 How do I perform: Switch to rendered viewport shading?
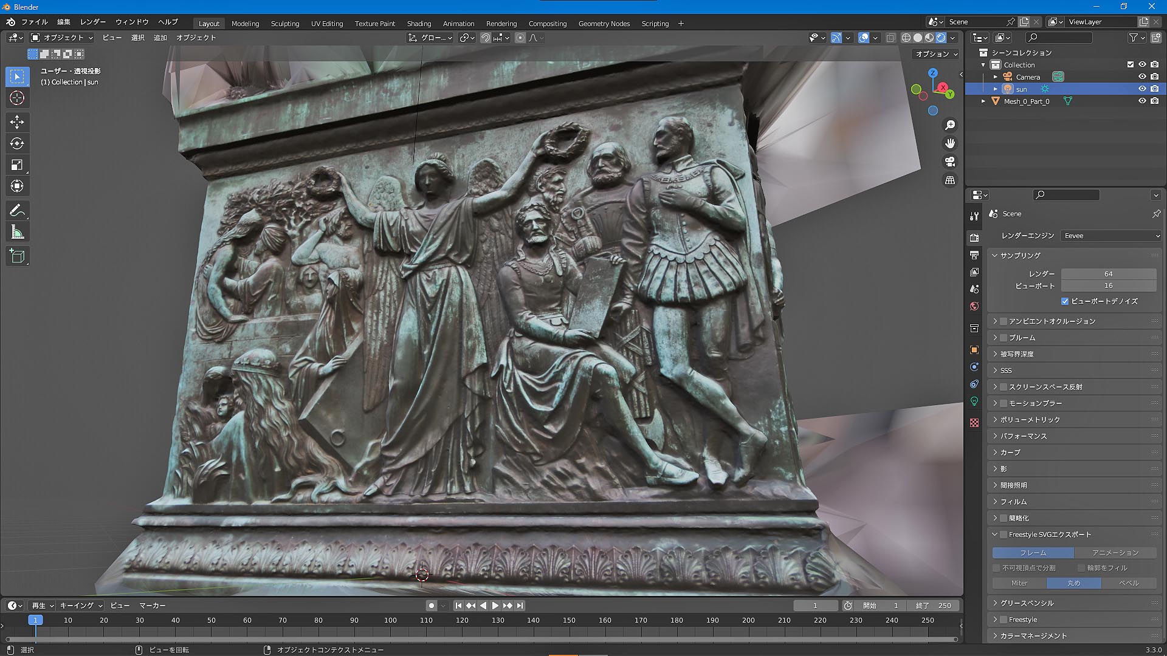(x=941, y=38)
